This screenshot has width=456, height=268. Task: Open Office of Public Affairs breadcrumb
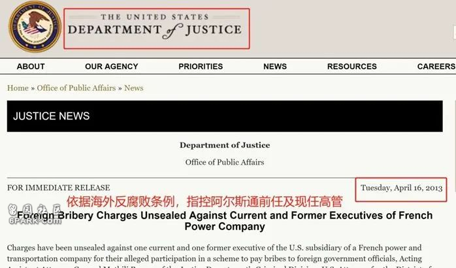coord(76,88)
